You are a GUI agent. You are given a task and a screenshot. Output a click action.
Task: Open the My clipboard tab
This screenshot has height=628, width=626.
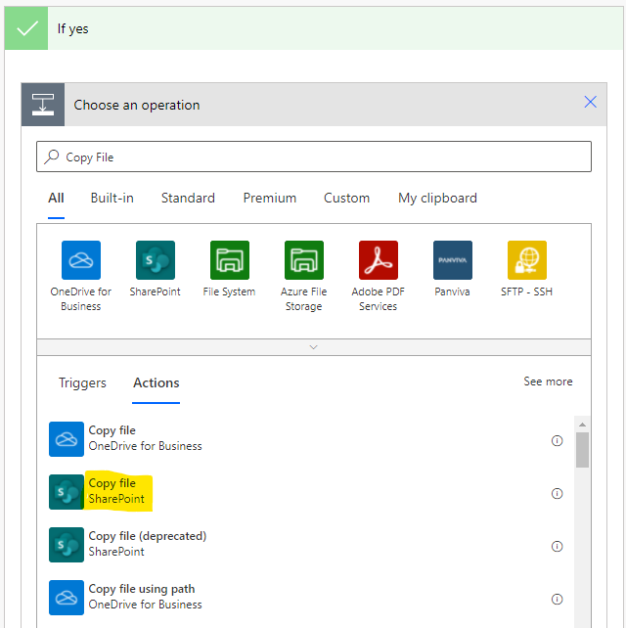coord(437,199)
